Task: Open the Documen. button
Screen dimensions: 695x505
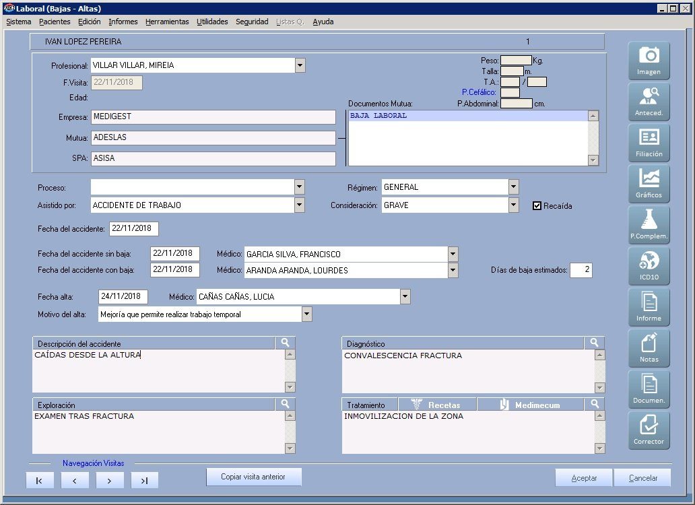Action: (x=649, y=389)
